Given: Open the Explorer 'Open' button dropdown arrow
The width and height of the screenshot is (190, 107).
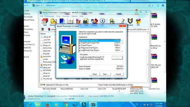Looking at the screenshot, I should coord(42,5).
